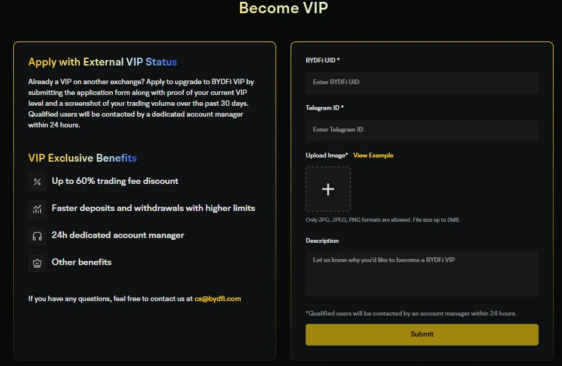Click the Apply with External VIP Status heading
The height and width of the screenshot is (366, 562).
(x=103, y=62)
